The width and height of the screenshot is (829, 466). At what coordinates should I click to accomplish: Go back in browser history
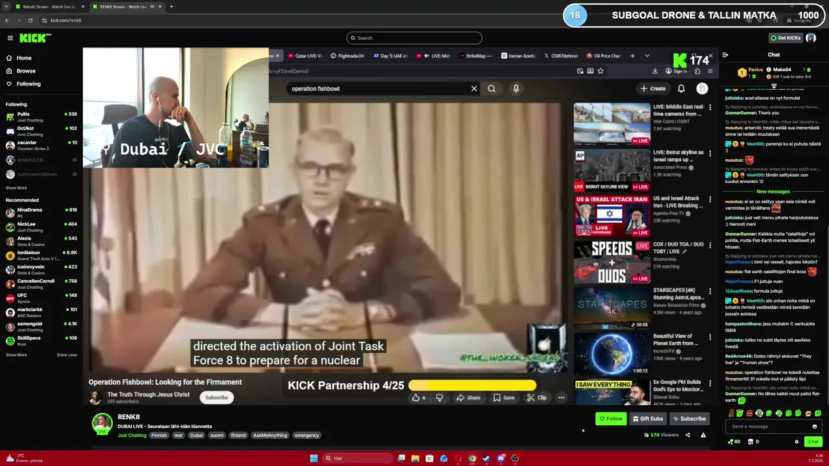[7, 20]
